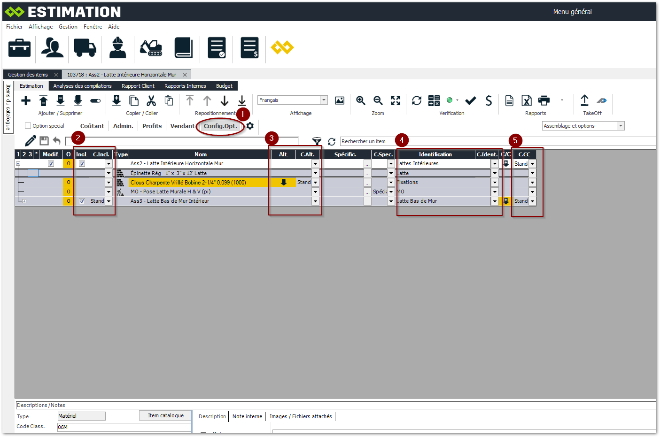This screenshot has width=660, height=437.
Task: Toggle Incl. checkbox for Ass2 row
Action: click(x=82, y=164)
